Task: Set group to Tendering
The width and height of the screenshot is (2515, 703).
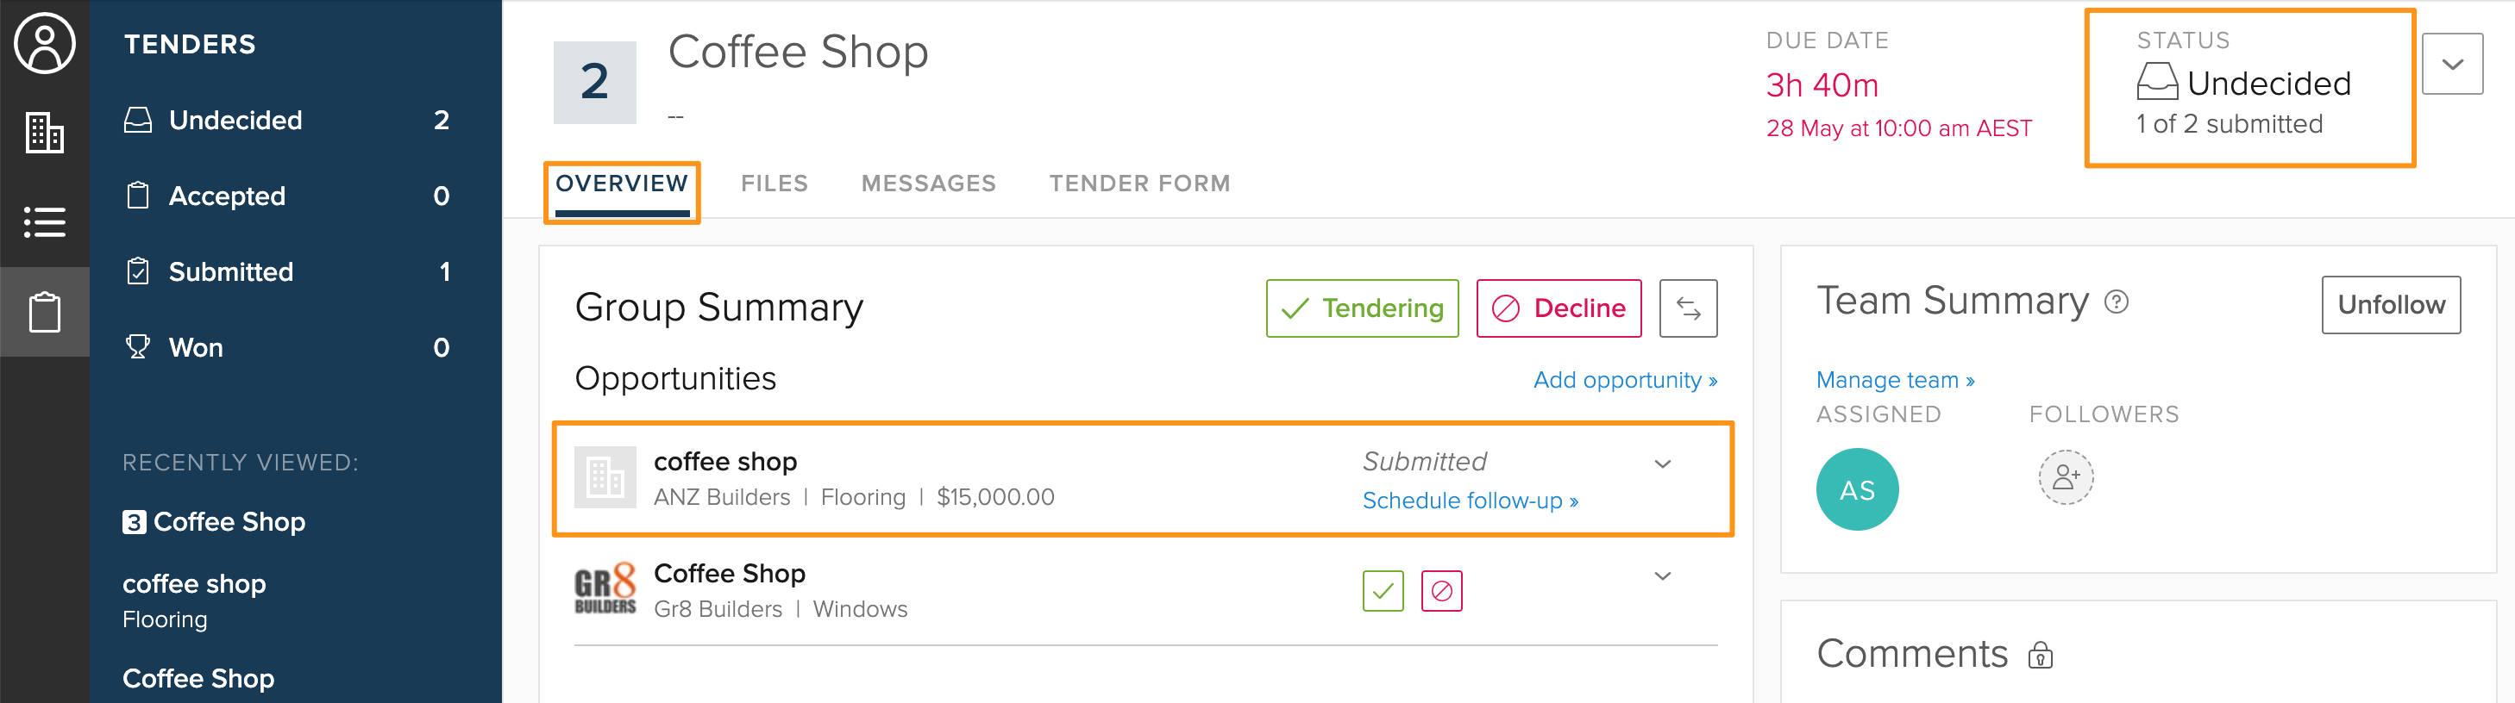Action: click(x=1362, y=309)
